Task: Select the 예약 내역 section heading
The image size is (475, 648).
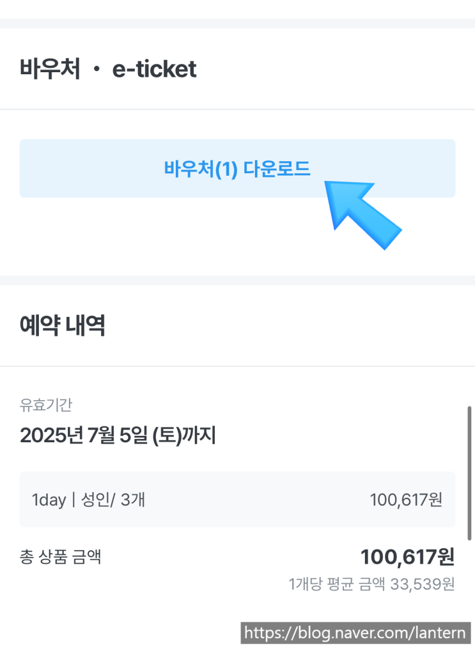Action: tap(63, 326)
